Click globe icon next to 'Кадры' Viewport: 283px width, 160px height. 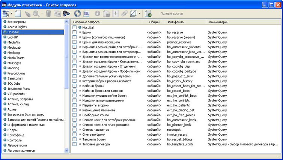[x=5, y=130]
